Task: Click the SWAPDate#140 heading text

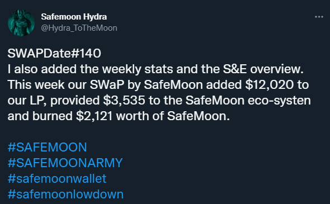Action: click(x=54, y=53)
